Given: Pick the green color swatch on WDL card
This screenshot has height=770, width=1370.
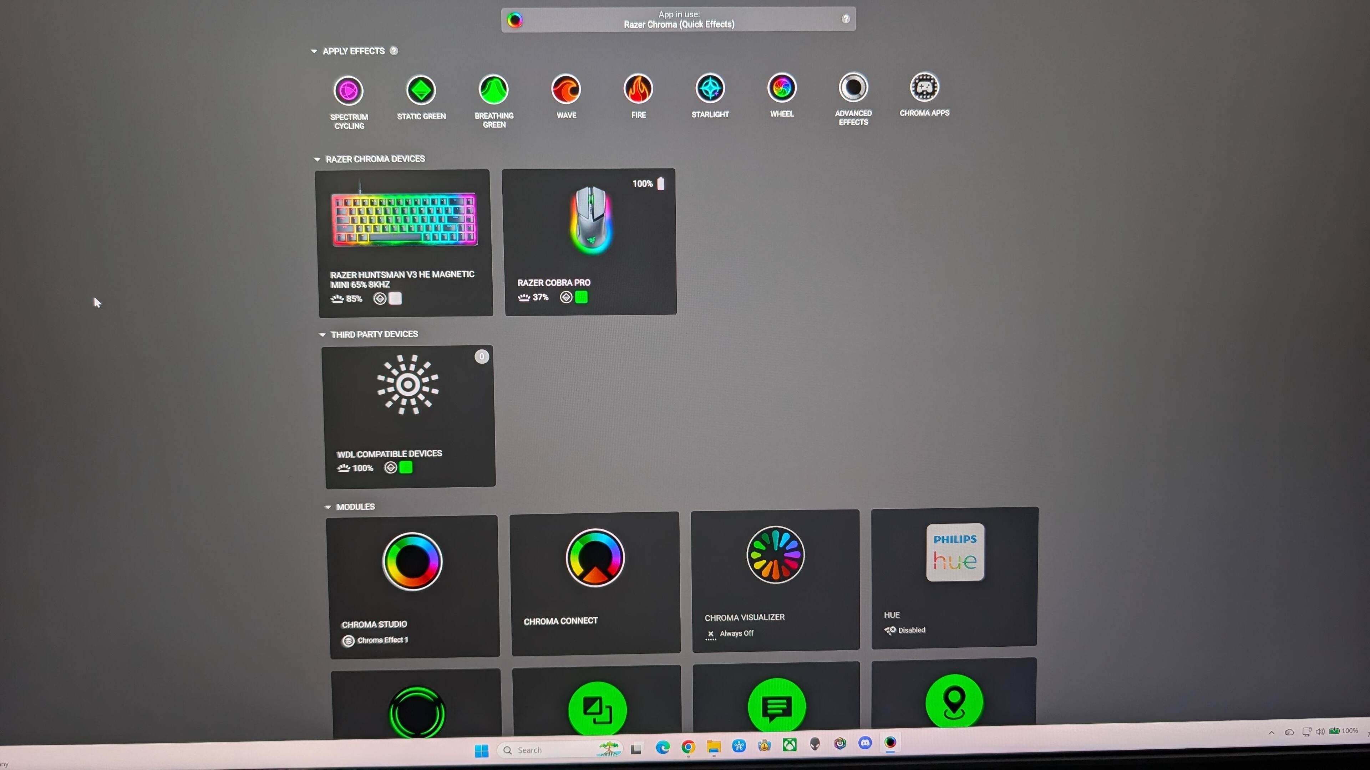Looking at the screenshot, I should [x=406, y=467].
